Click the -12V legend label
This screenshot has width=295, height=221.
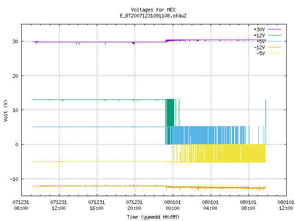click(259, 47)
